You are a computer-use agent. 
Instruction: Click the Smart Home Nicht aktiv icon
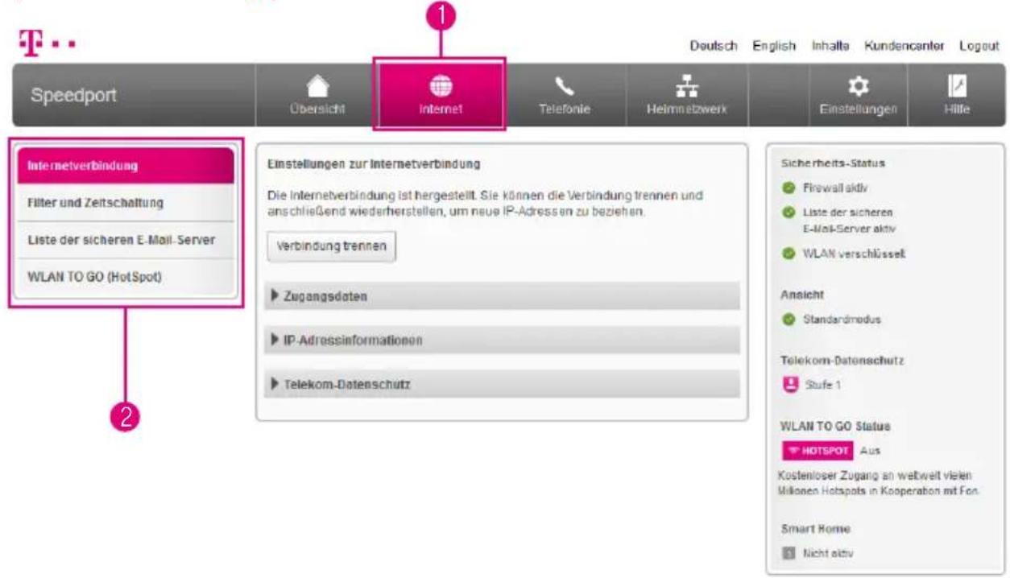789,553
